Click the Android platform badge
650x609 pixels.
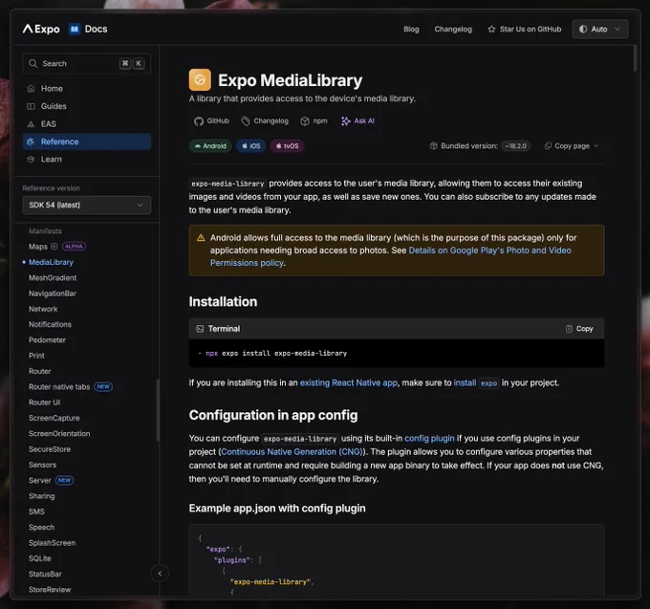pos(210,146)
